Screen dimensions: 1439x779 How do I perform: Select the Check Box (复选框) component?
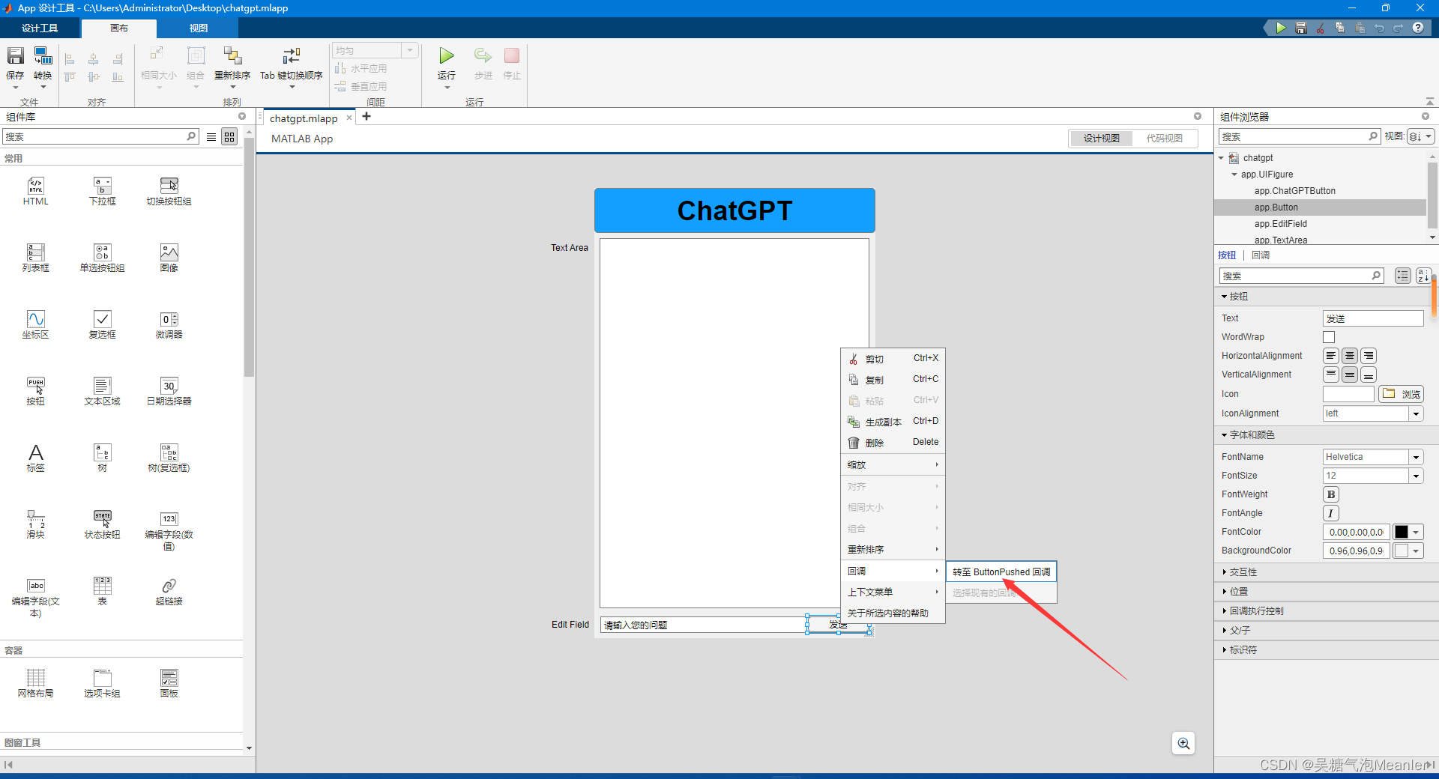[x=102, y=325]
